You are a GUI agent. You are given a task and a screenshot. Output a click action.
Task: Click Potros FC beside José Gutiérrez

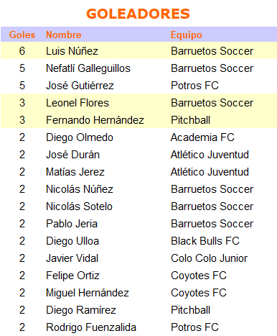coord(194,86)
